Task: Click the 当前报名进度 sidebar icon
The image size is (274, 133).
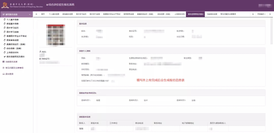Action: coord(3,62)
